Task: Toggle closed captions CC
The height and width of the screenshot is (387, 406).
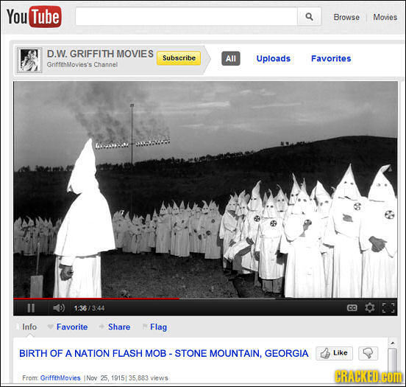Action: 352,308
